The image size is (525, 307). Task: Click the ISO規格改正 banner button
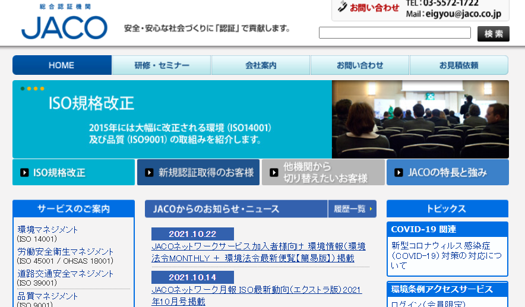pos(74,172)
